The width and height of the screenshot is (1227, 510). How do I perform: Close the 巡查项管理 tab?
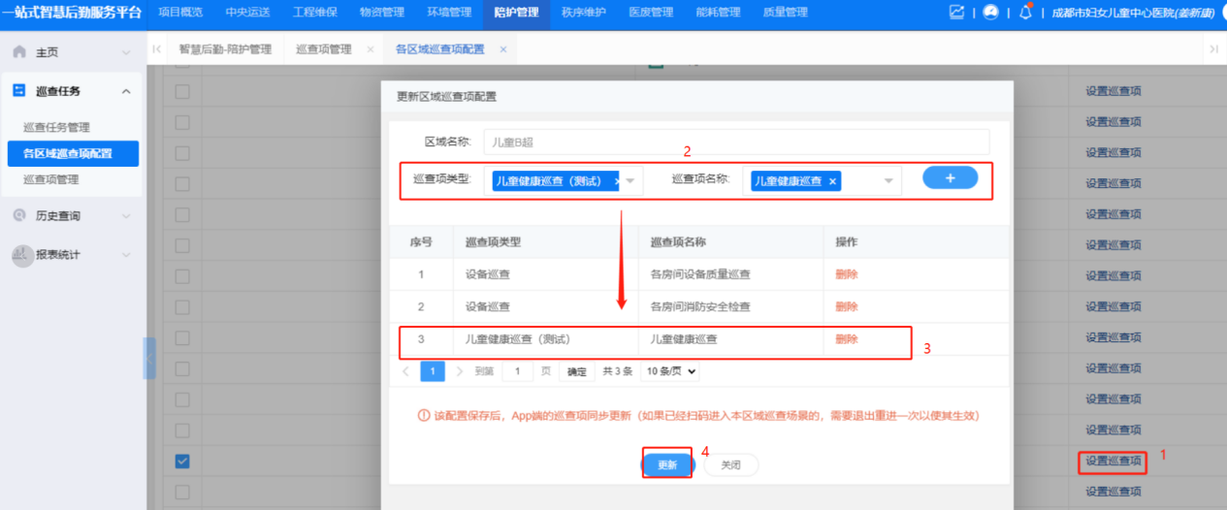point(370,49)
